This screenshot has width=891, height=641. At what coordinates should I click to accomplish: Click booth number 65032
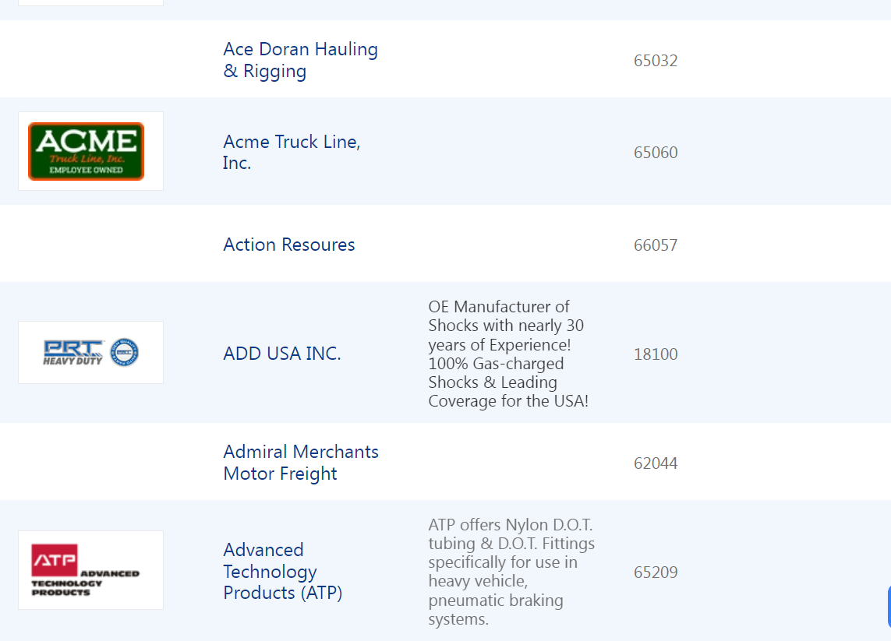(x=656, y=61)
